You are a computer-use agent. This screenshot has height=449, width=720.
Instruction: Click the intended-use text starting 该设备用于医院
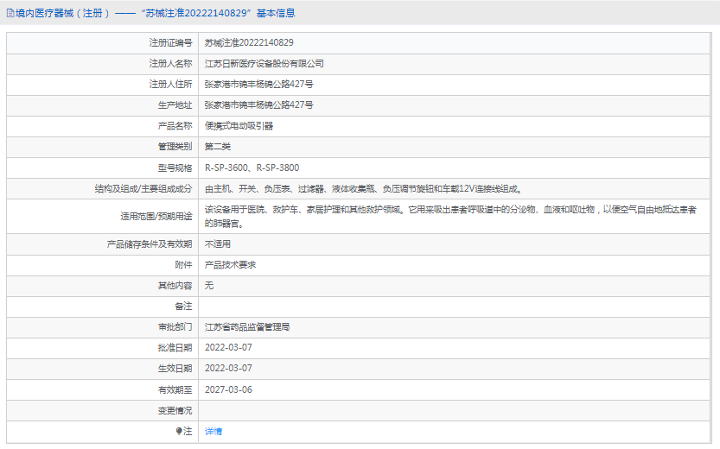[450, 217]
